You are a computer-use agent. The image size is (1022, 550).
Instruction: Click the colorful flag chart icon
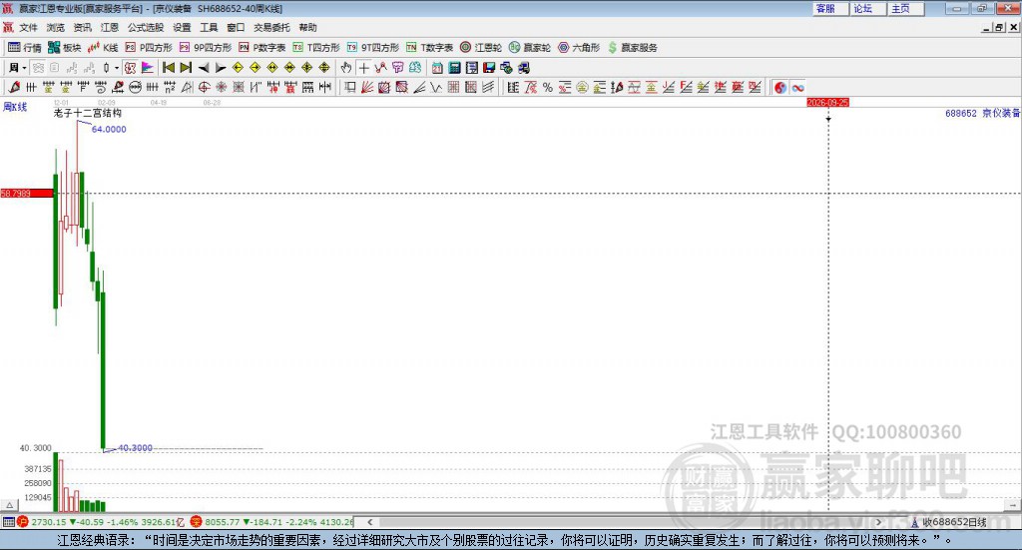(148, 68)
